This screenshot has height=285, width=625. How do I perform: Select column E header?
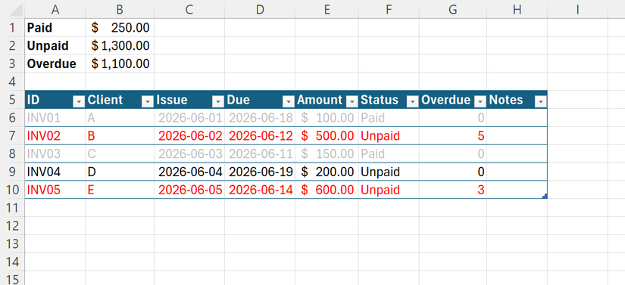tap(327, 10)
